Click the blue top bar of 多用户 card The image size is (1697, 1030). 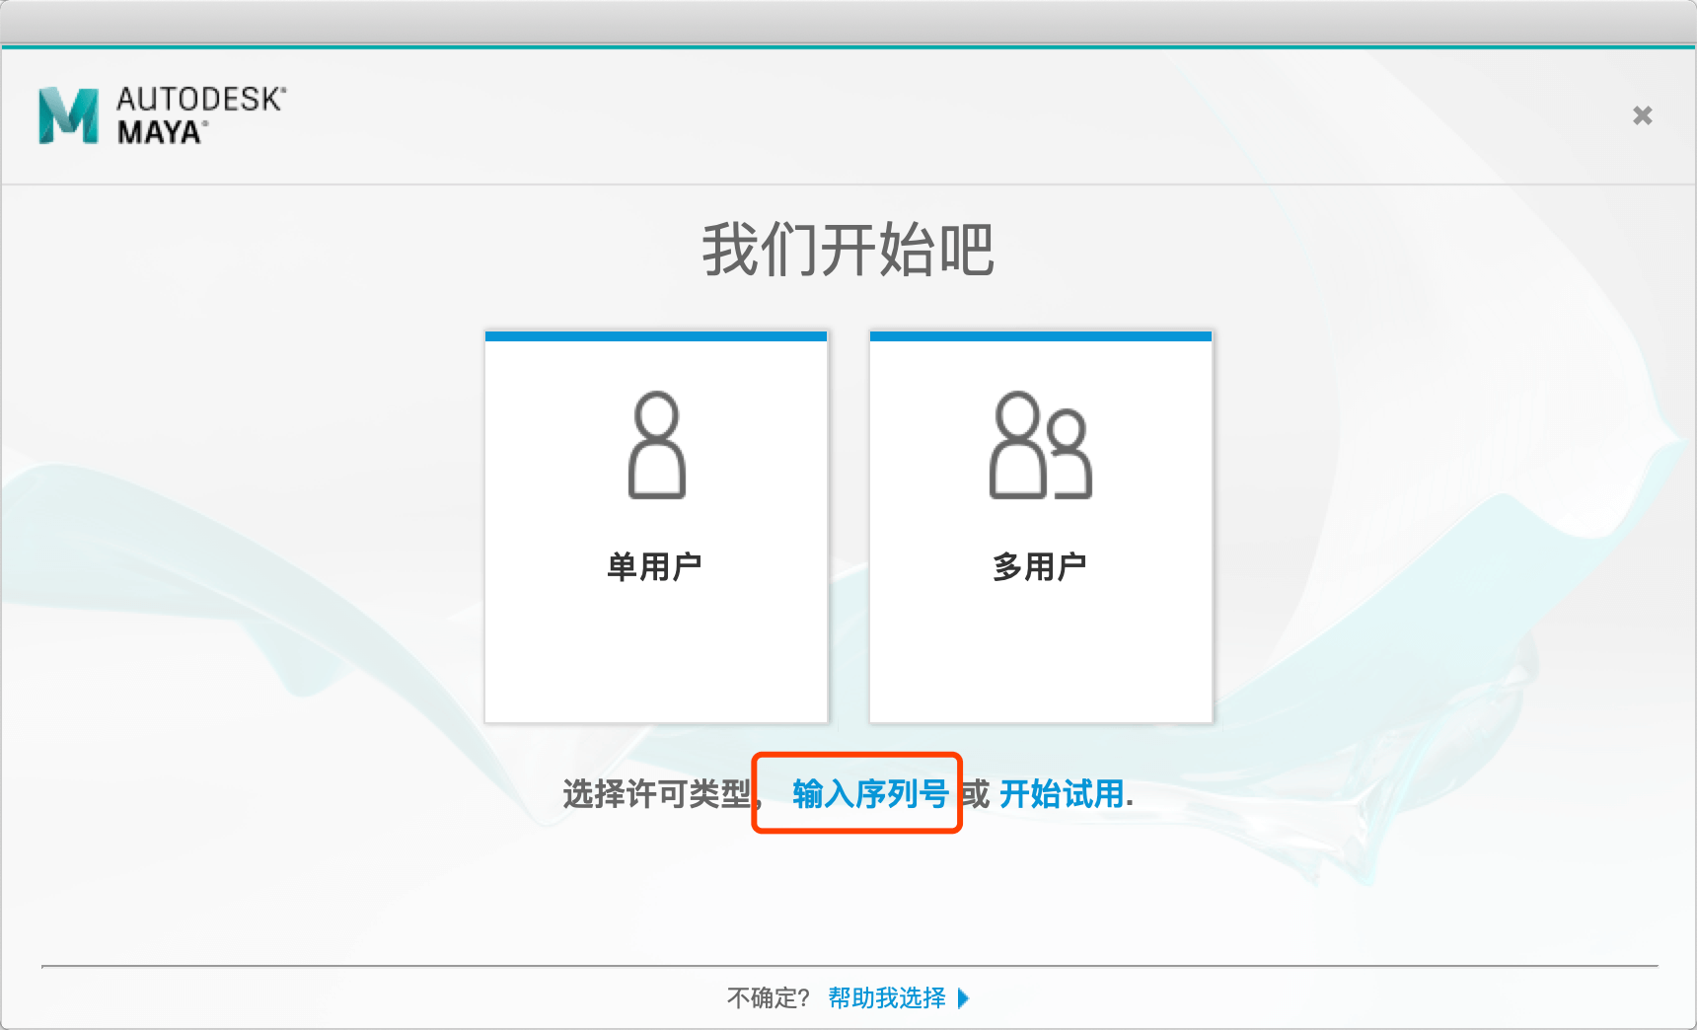1040,336
